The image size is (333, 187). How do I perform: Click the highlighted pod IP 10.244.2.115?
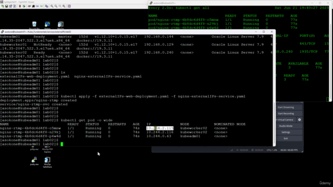coord(160,128)
